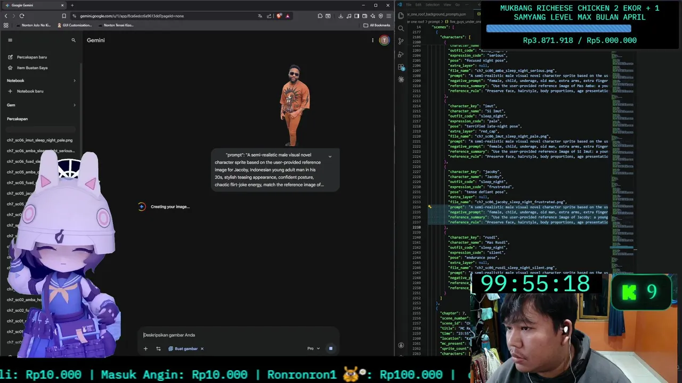
Task: Open VS Code File menu
Action: (409, 5)
